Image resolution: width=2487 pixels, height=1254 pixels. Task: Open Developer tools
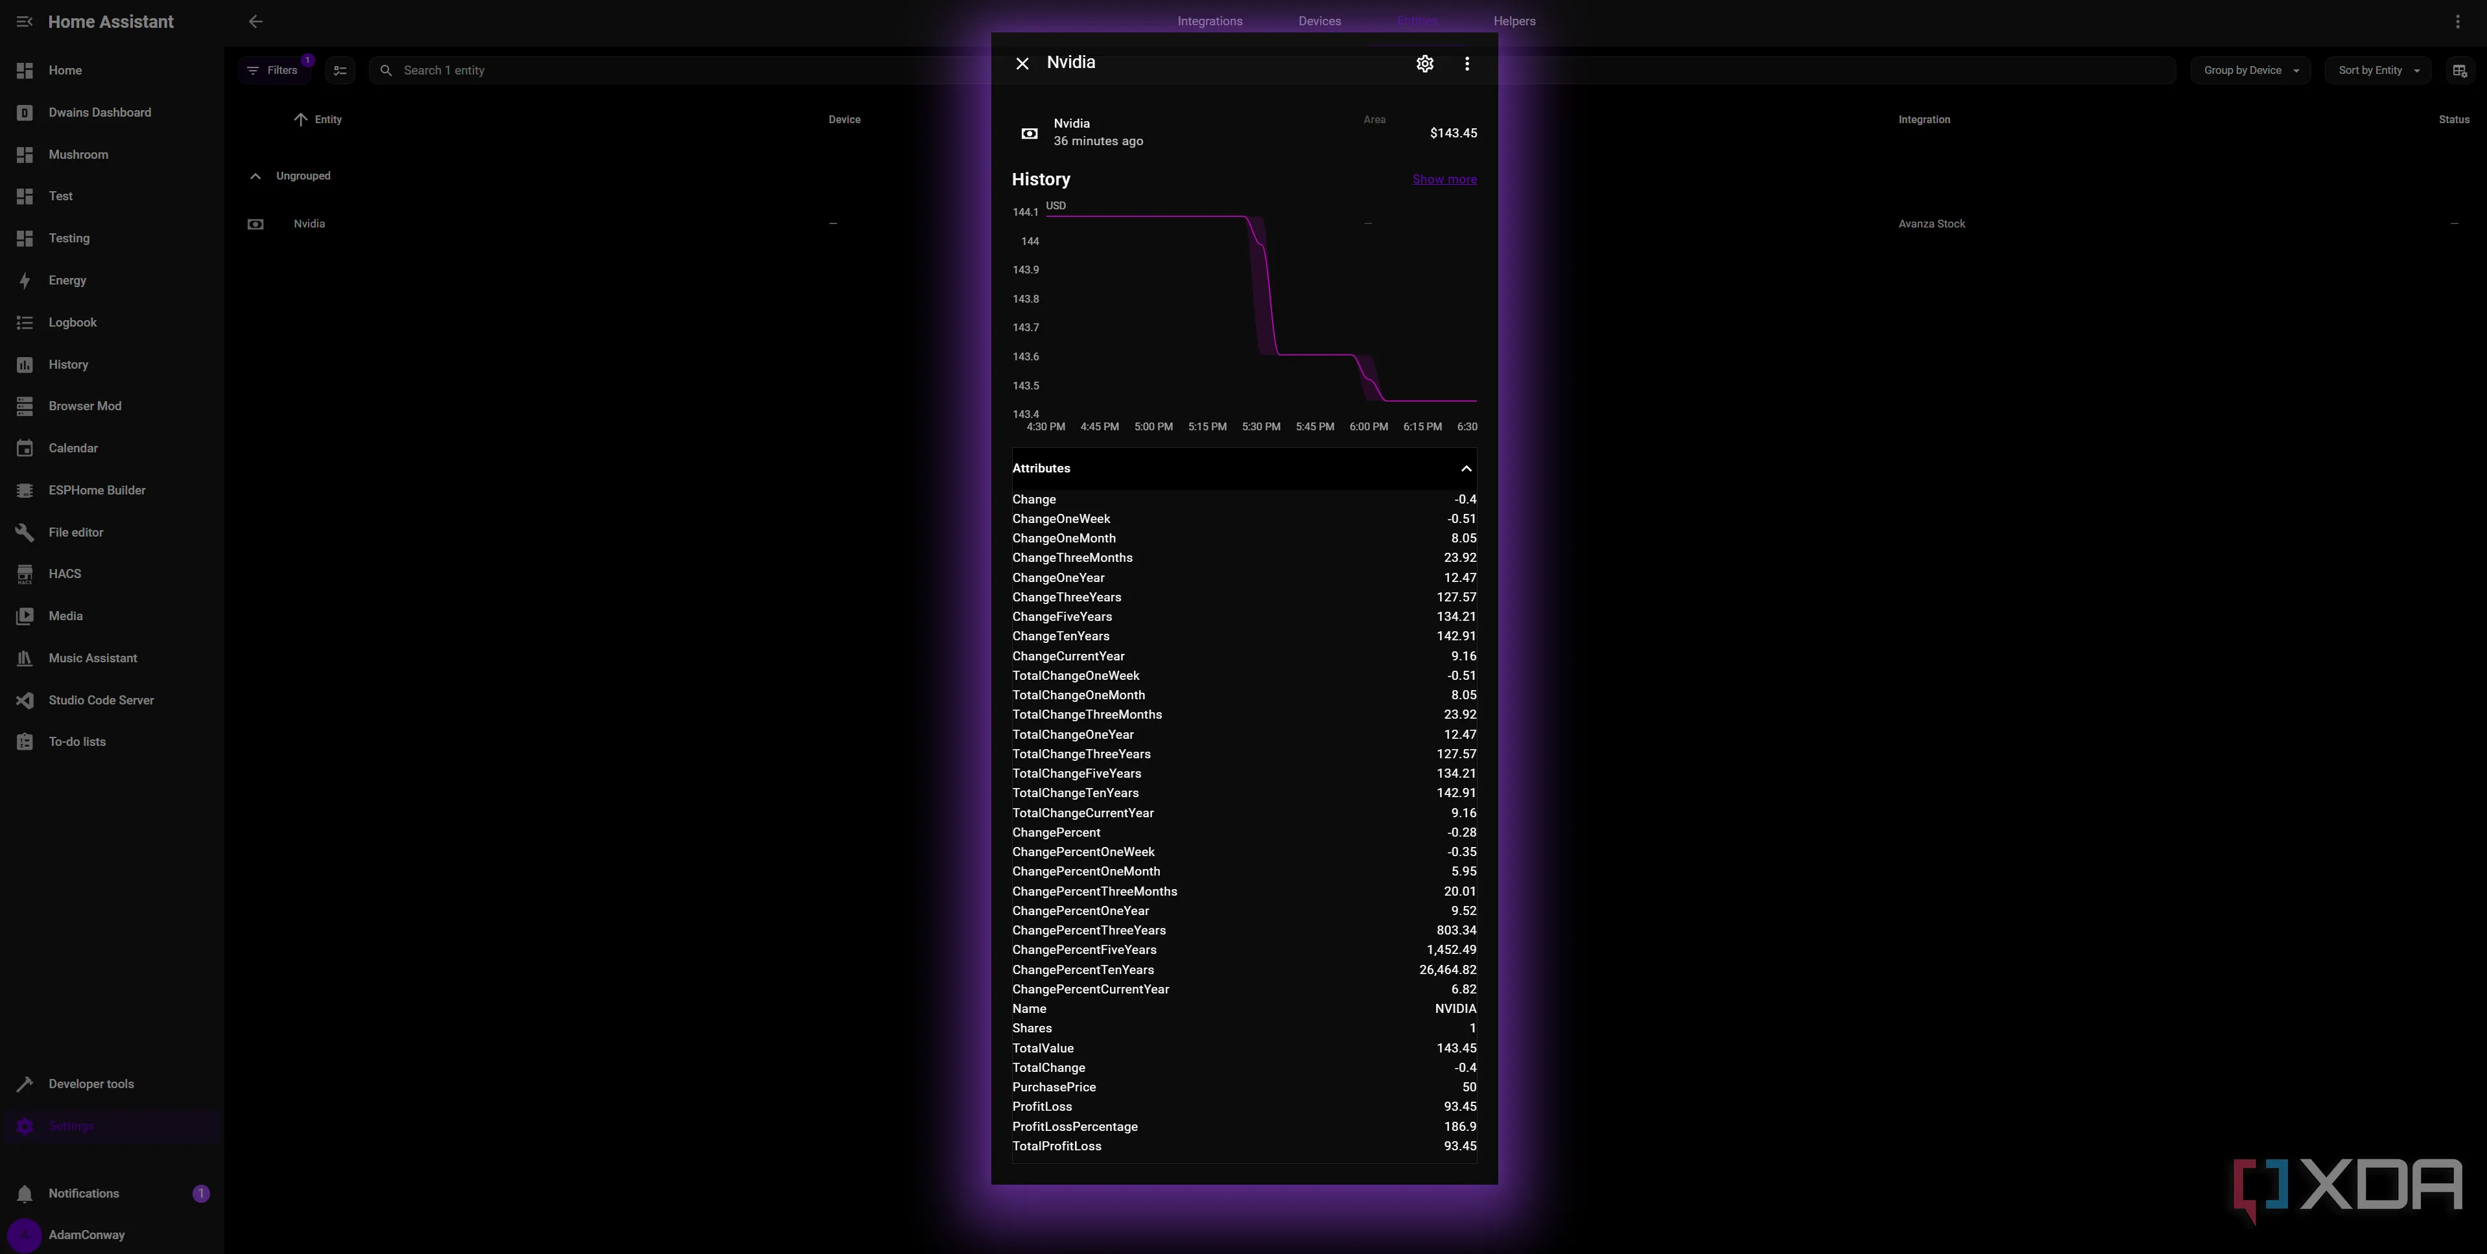112,1084
